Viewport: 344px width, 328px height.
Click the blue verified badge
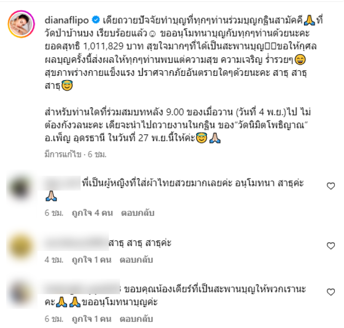click(95, 20)
